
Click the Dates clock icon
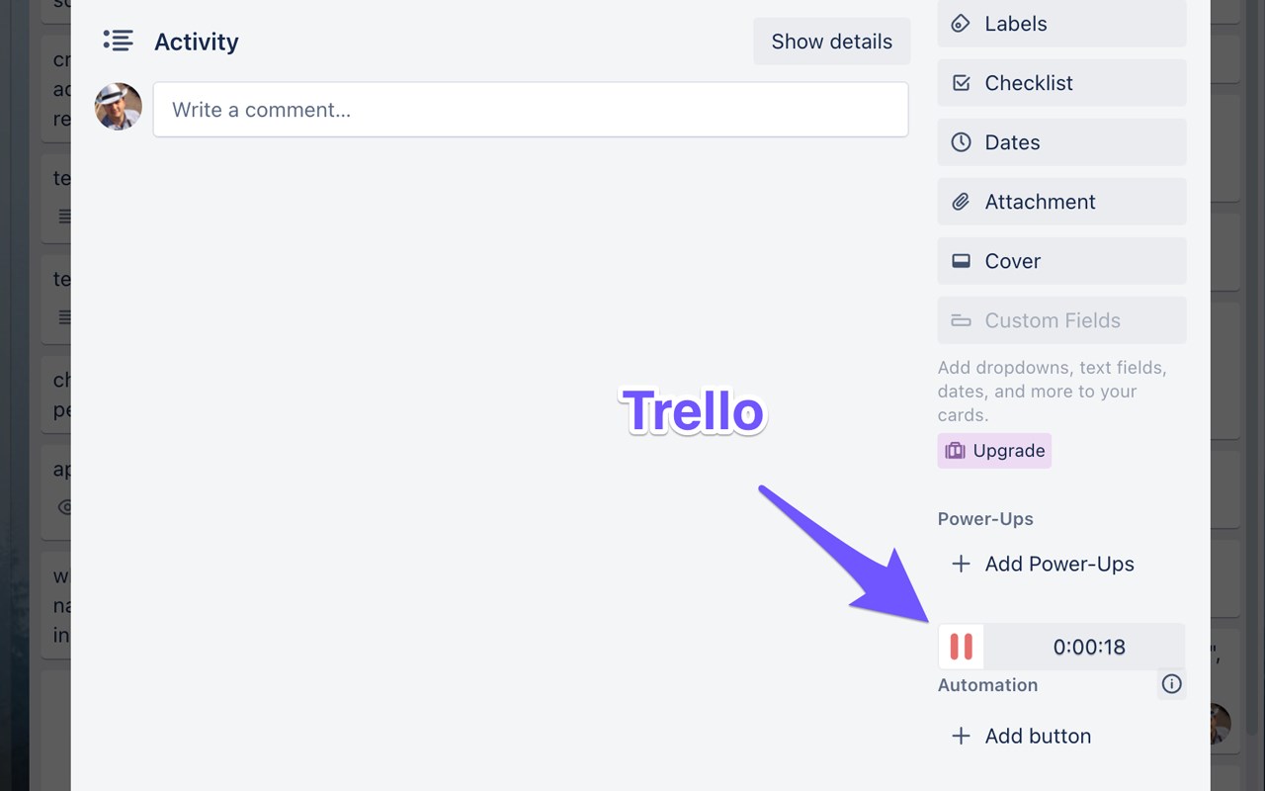tap(961, 142)
